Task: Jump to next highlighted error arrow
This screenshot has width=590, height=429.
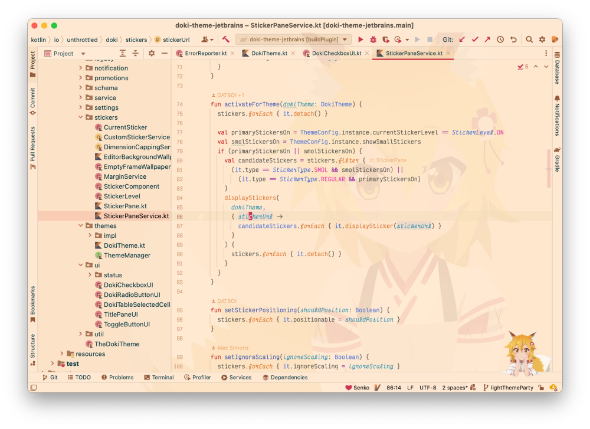Action: point(546,67)
